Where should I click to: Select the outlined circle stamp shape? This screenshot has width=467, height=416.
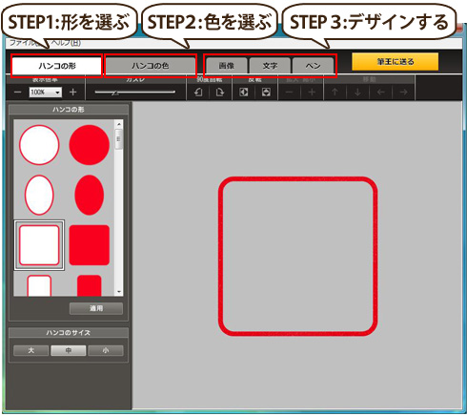coord(39,145)
